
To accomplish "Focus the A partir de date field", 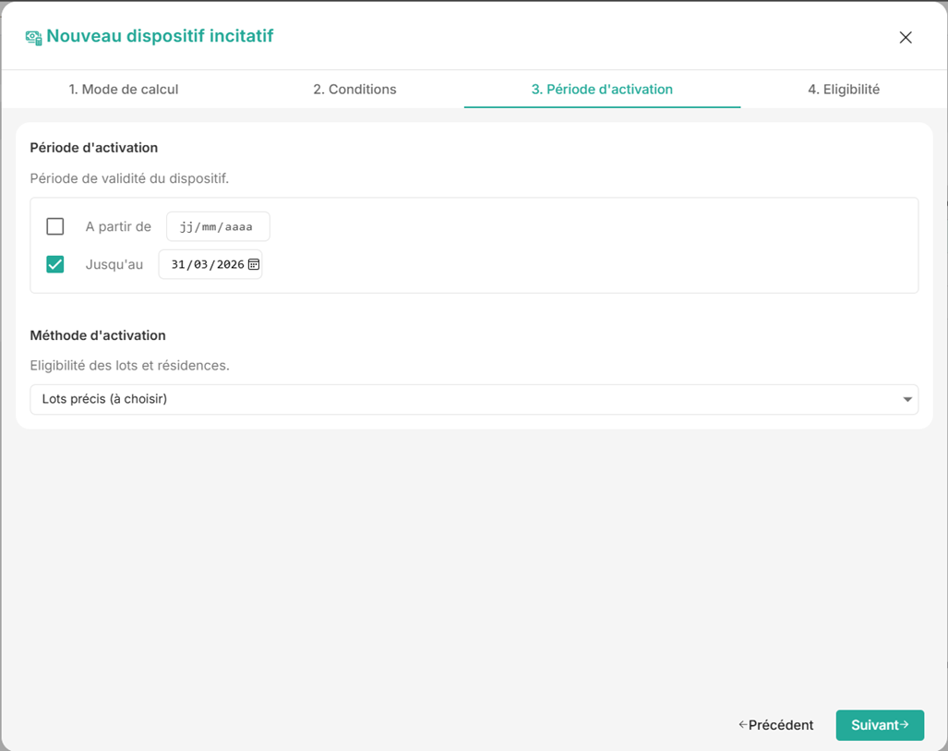I will click(x=218, y=226).
